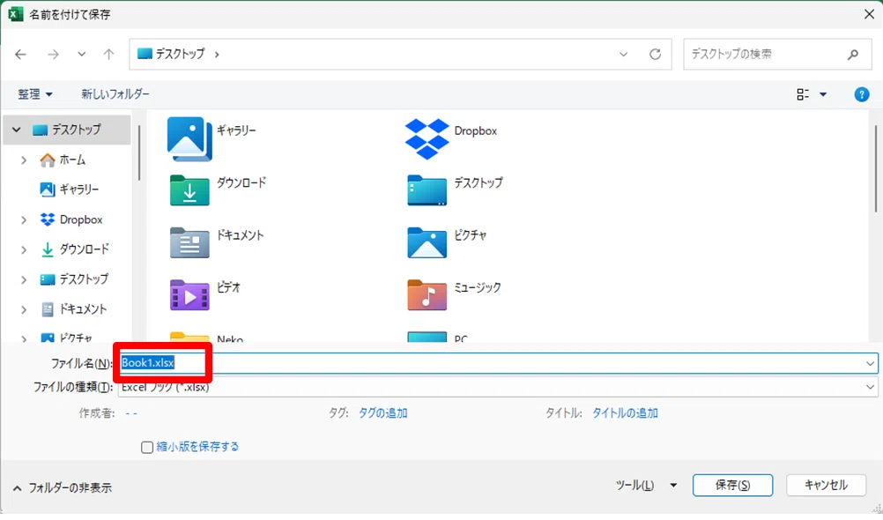Select Dropbox in the sidebar
Image resolution: width=883 pixels, height=520 pixels.
(x=71, y=219)
